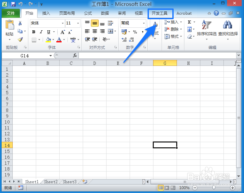Viewport: 244px width, 193px height.
Task: Open the 格式 cells dropdown arrow
Action: click(x=181, y=37)
